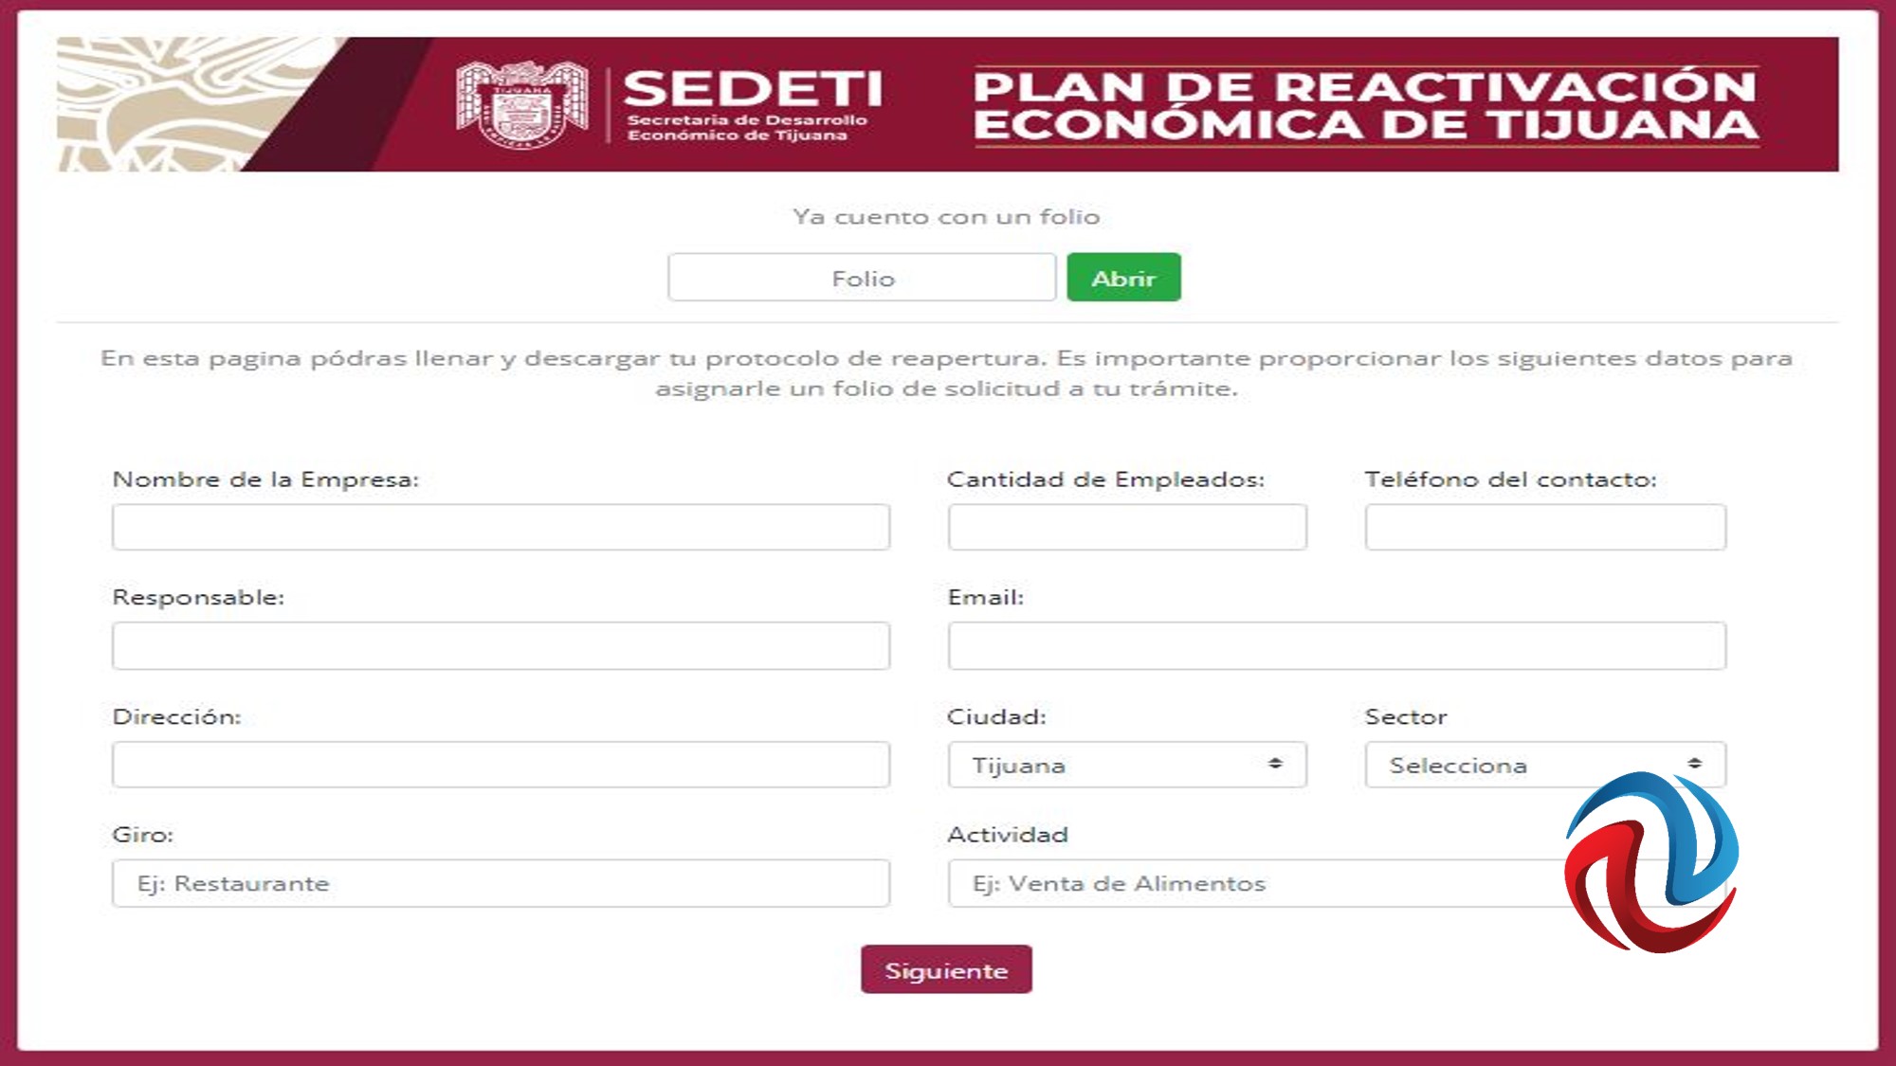Click the Nombre de la Empresa field
1896x1066 pixels.
click(501, 527)
